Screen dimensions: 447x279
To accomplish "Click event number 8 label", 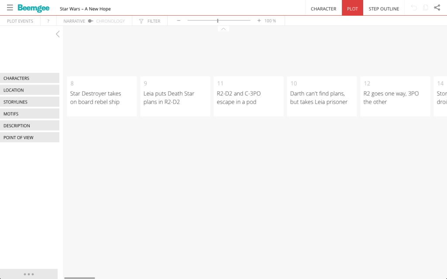I will 72,83.
